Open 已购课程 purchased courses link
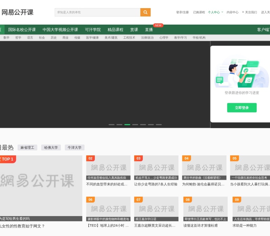Viewport: 270px width, 236px height. (199, 12)
